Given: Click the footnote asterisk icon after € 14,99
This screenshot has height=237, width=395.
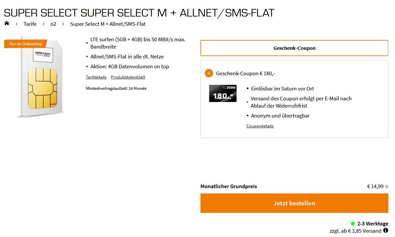Looking at the screenshot, I should 387,186.
